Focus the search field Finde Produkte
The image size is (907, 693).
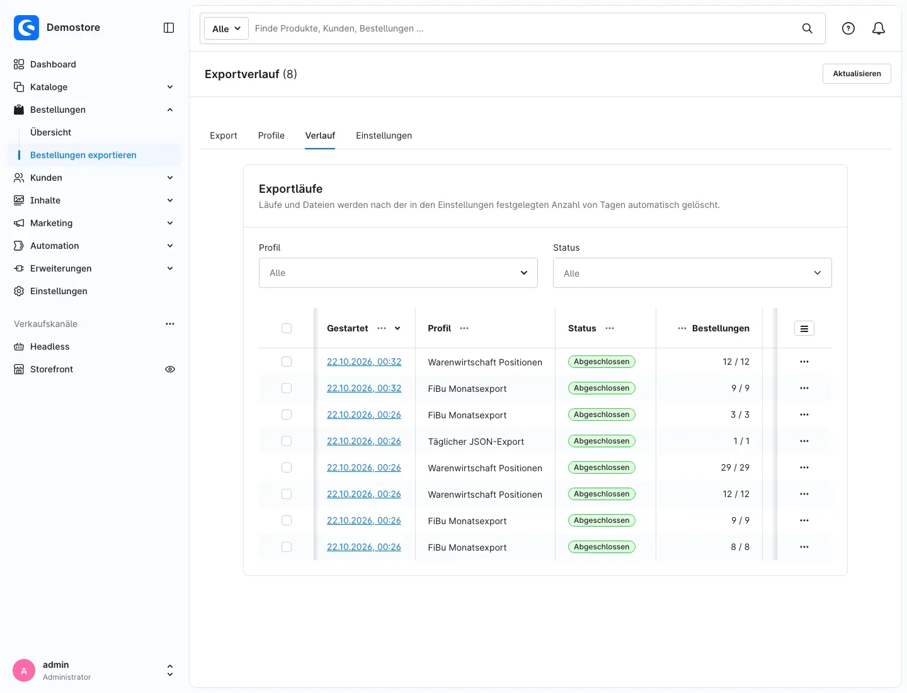coord(523,28)
